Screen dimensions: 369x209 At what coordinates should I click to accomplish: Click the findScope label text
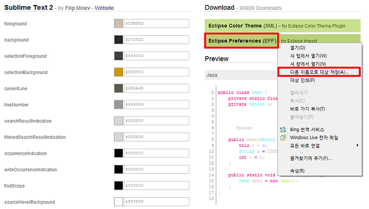14,186
